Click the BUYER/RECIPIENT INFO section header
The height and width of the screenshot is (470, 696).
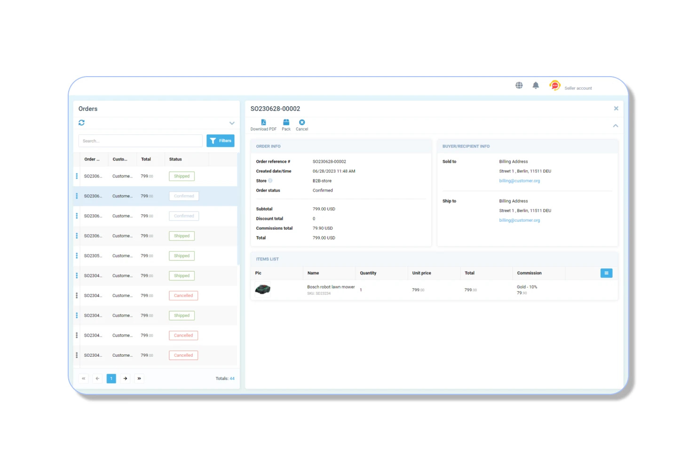[466, 147]
